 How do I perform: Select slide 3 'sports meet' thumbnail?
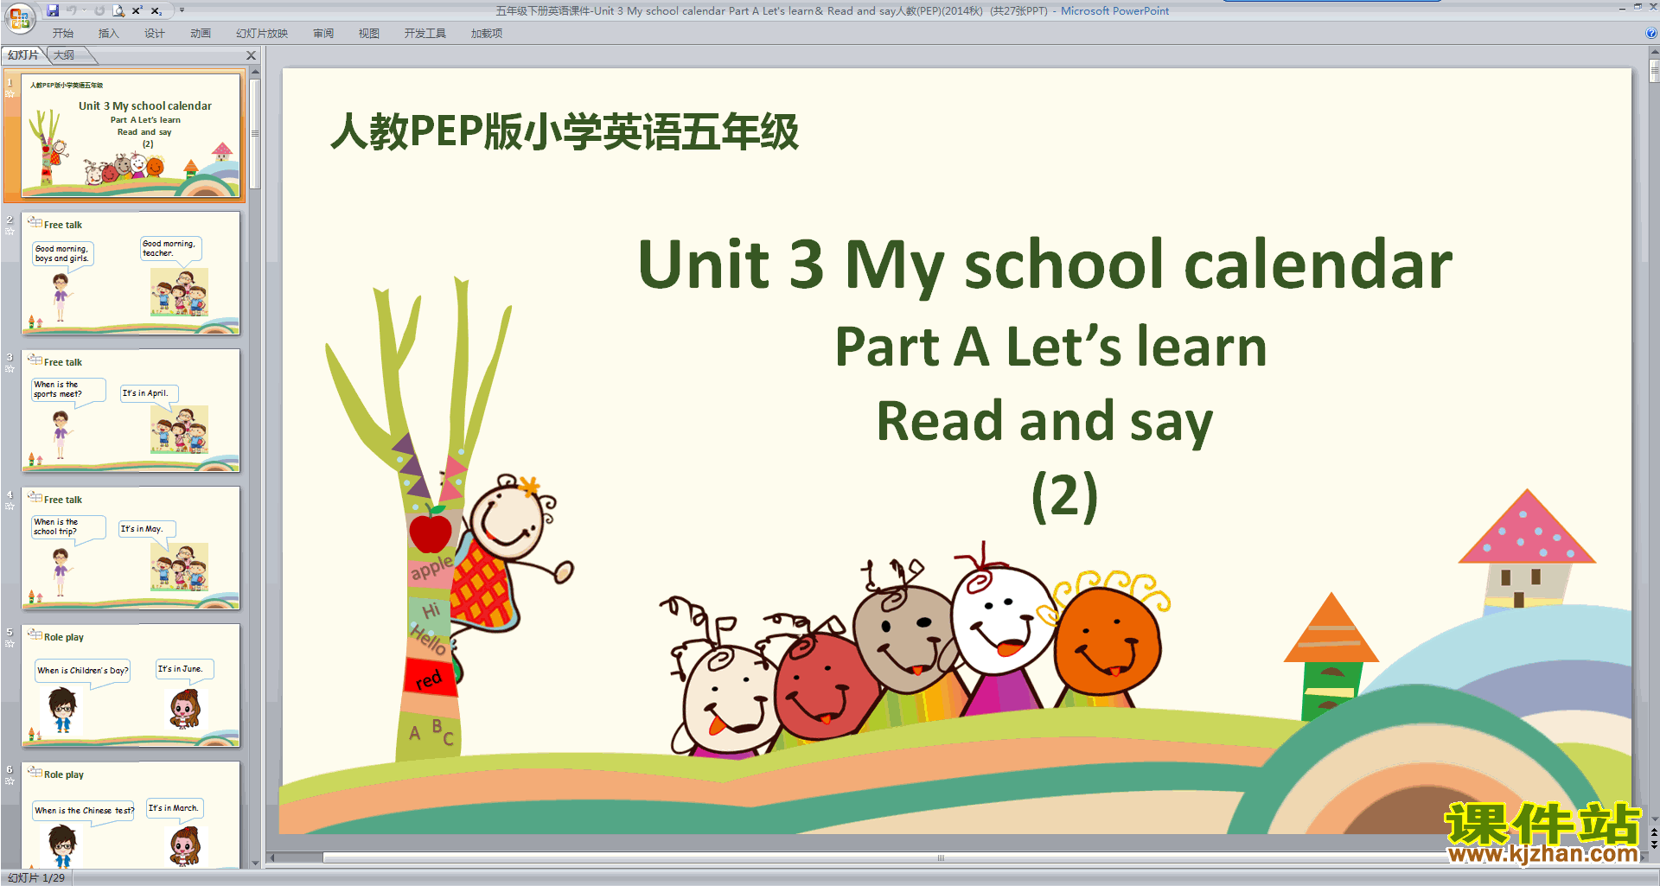[x=131, y=410]
